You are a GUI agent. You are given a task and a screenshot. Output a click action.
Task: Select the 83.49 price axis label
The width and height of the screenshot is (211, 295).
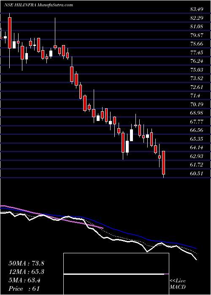pyautogui.click(x=197, y=9)
